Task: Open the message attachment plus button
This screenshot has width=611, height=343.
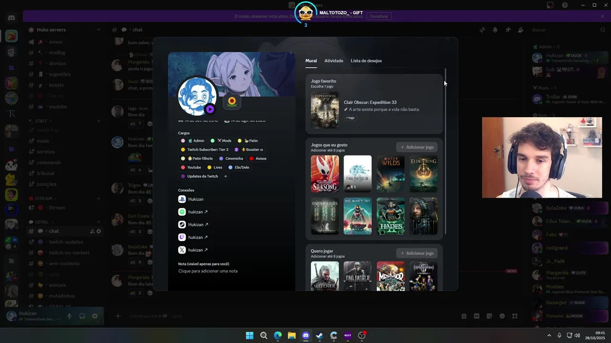Action: pos(118,316)
